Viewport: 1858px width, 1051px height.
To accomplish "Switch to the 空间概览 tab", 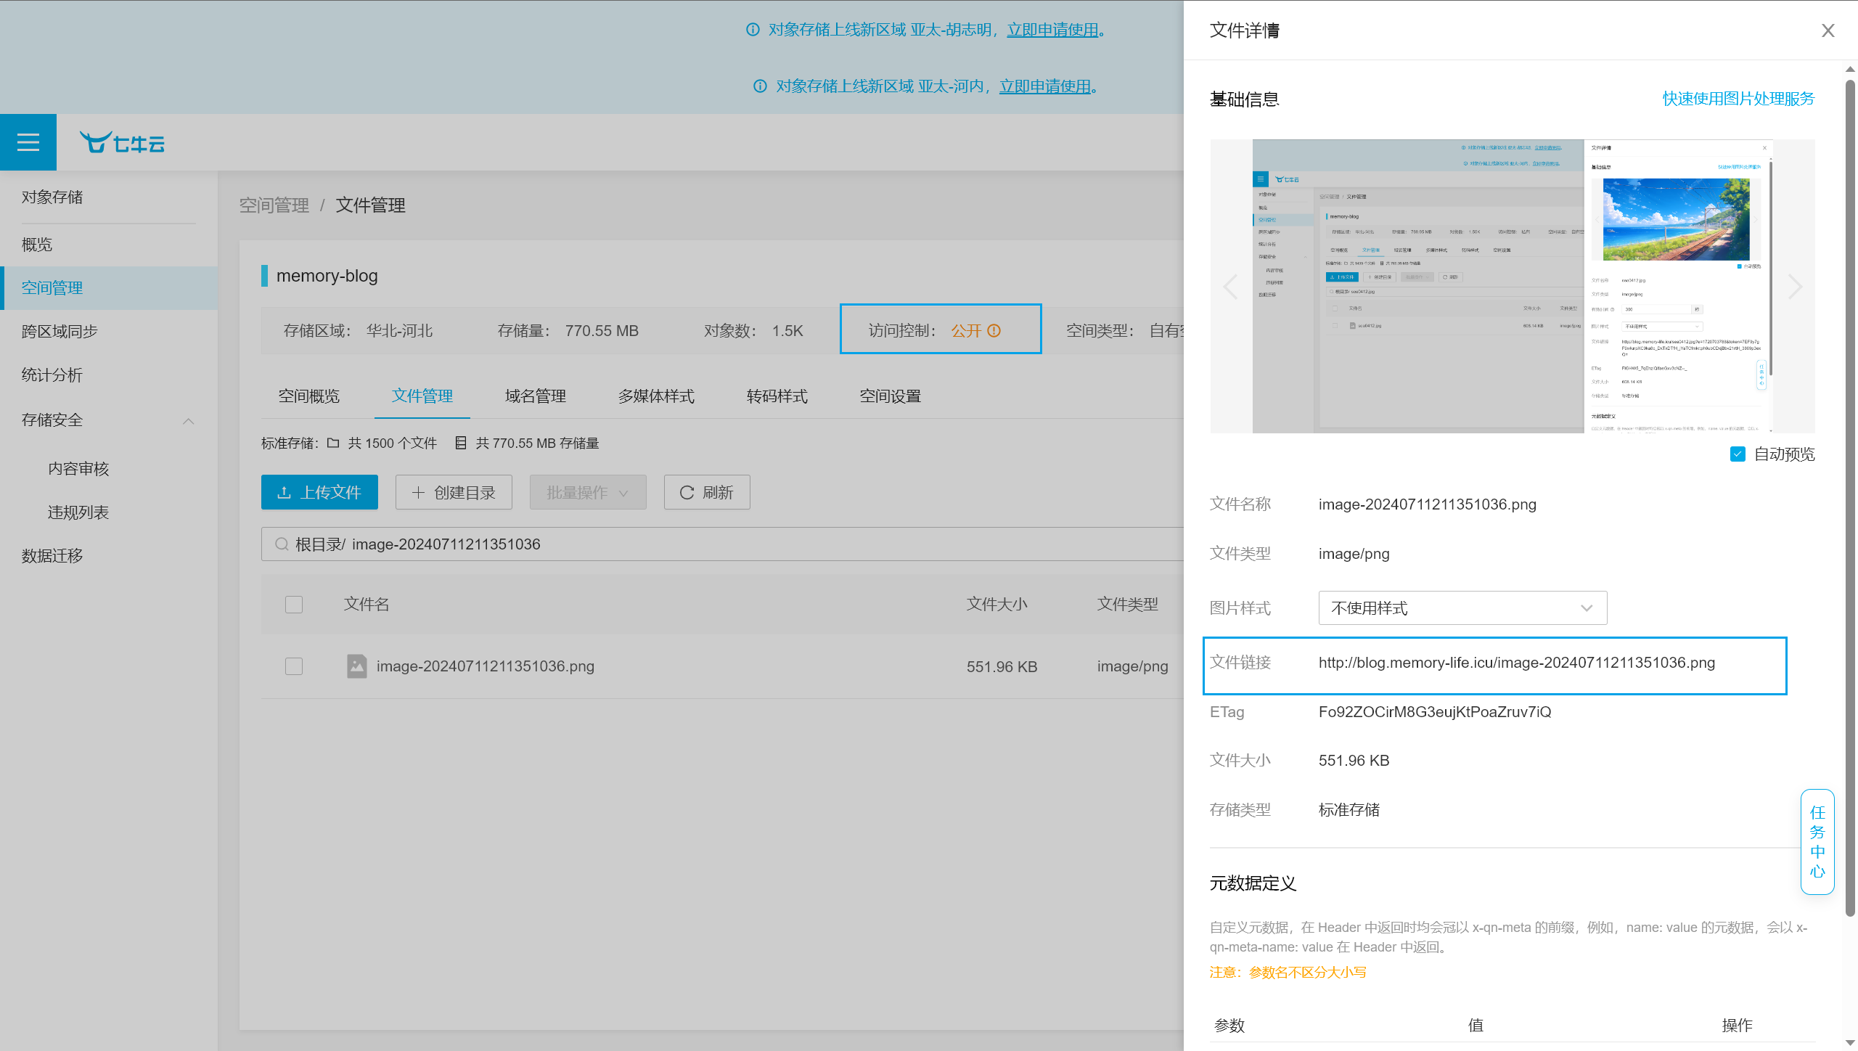I will (309, 396).
